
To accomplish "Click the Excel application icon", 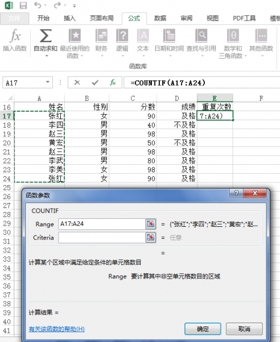I will (9, 5).
